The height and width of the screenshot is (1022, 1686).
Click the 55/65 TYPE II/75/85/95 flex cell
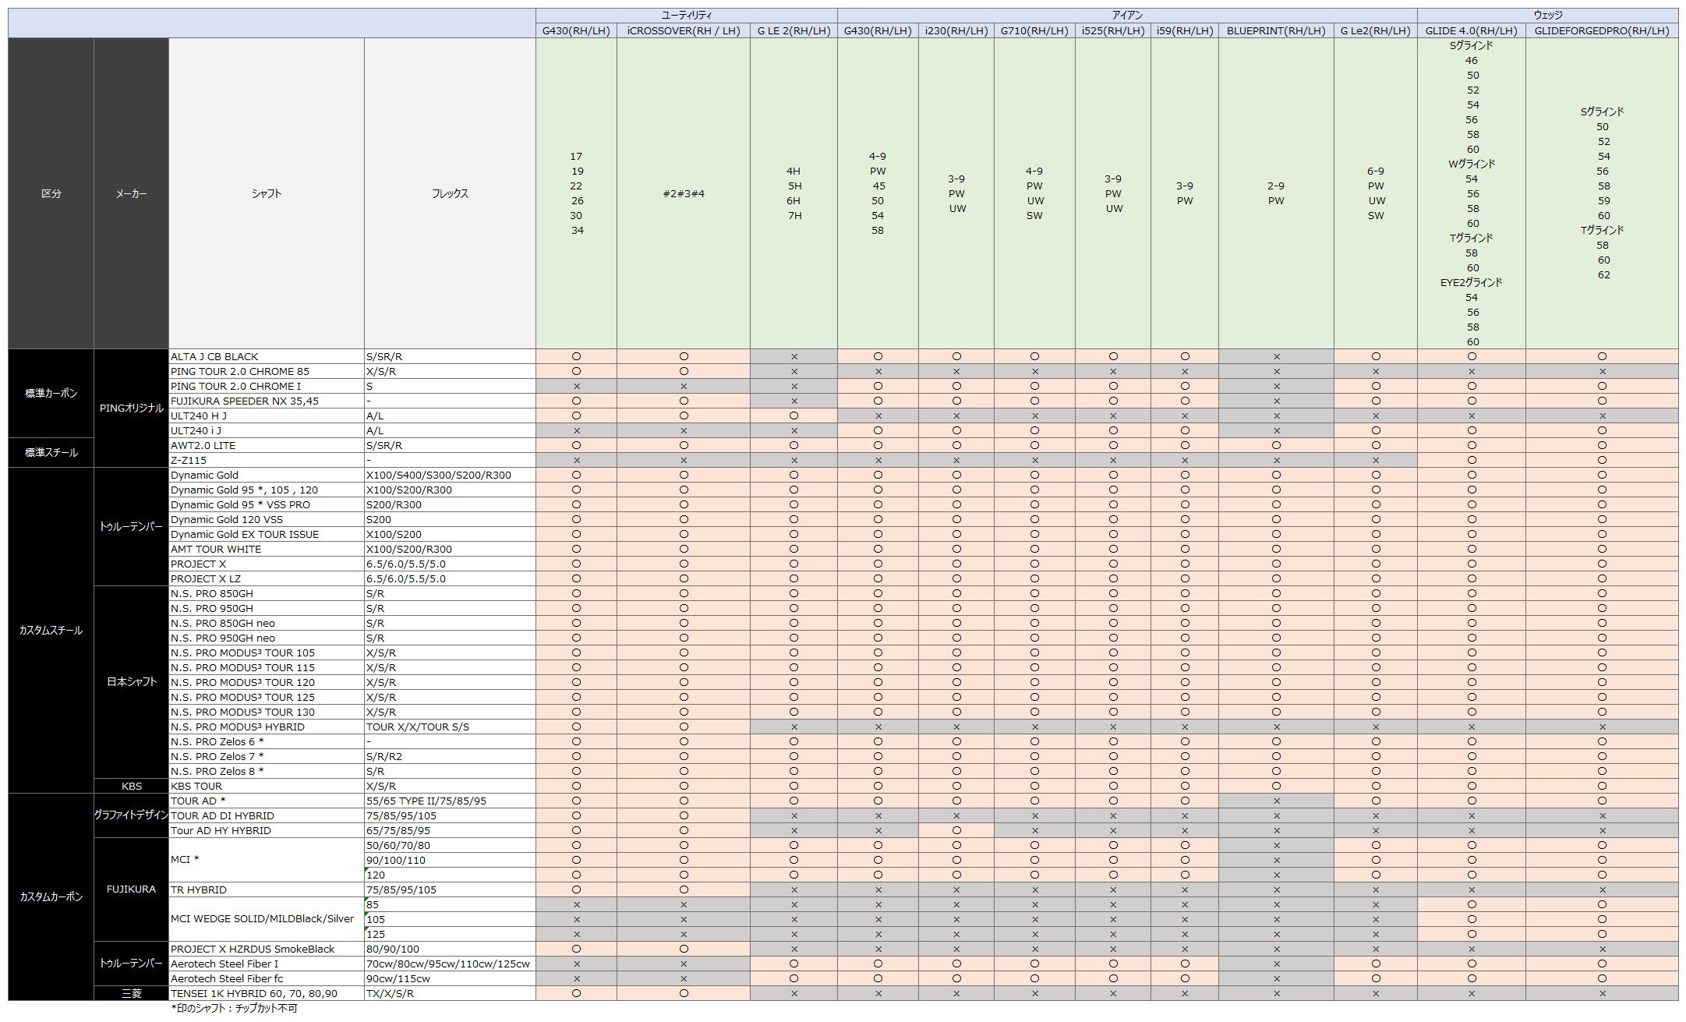pos(451,801)
